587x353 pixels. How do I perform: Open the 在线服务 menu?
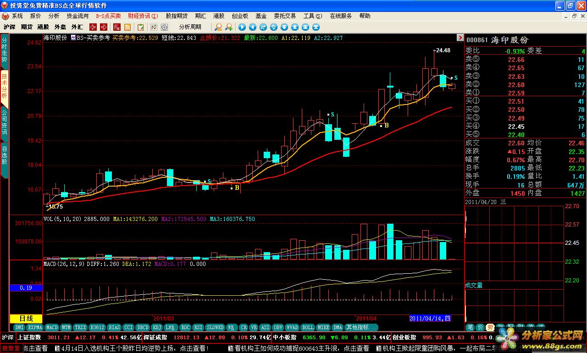click(x=341, y=16)
